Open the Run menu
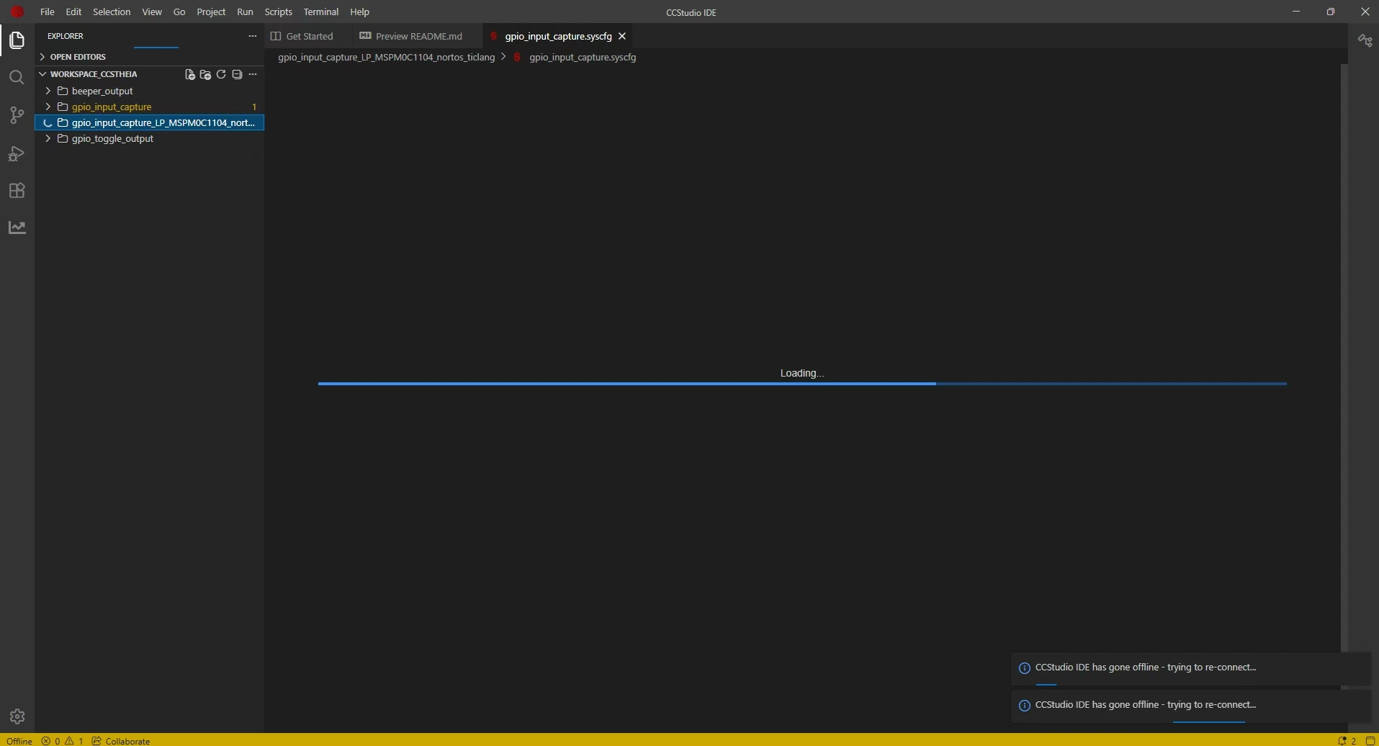The height and width of the screenshot is (746, 1379). tap(245, 12)
